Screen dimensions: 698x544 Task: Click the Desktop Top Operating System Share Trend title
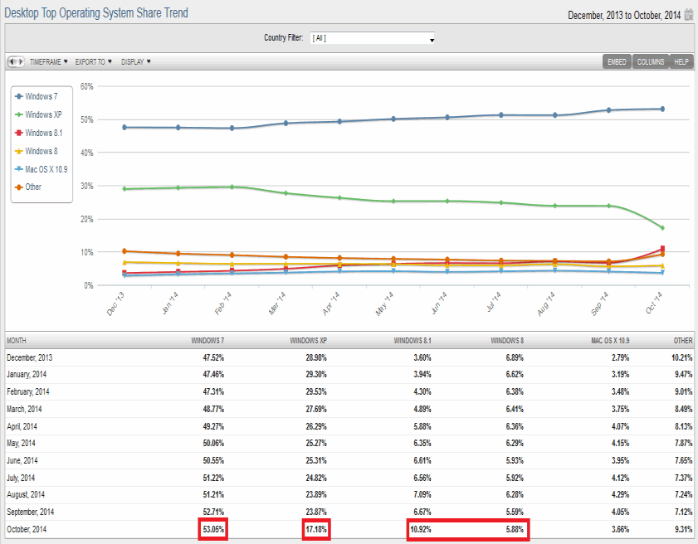[x=96, y=13]
